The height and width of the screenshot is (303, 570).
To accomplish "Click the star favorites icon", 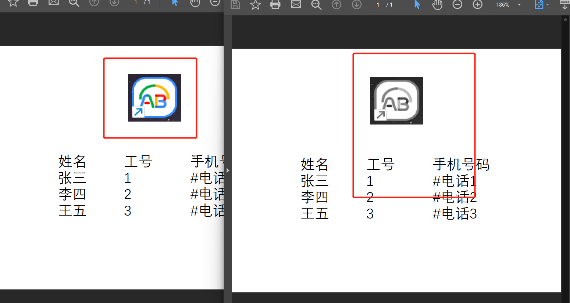I will click(x=256, y=5).
